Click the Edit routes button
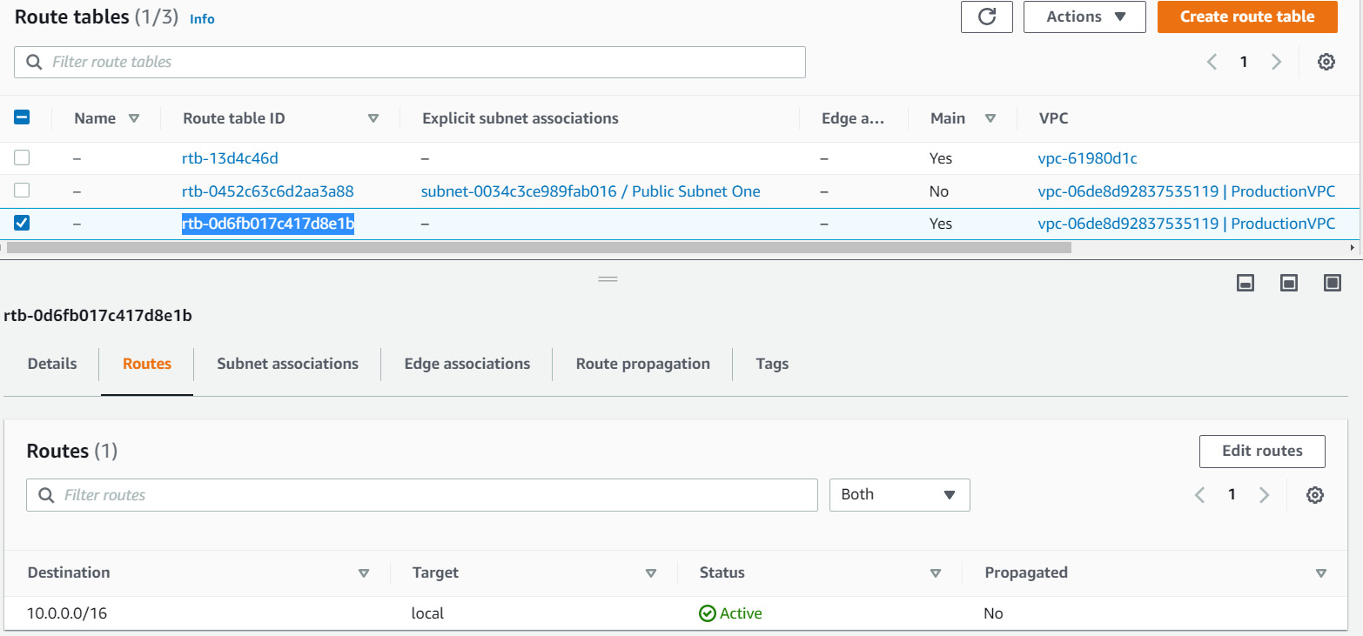The height and width of the screenshot is (636, 1363). click(x=1262, y=451)
